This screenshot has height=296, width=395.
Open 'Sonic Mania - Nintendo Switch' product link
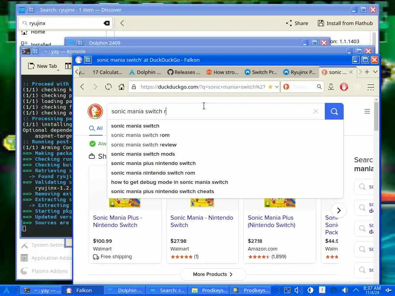[202, 221]
